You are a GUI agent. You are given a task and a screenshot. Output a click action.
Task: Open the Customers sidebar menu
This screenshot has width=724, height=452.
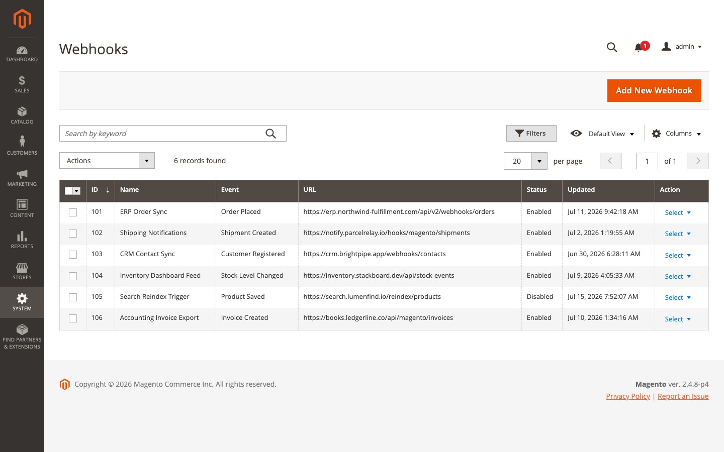(x=22, y=146)
